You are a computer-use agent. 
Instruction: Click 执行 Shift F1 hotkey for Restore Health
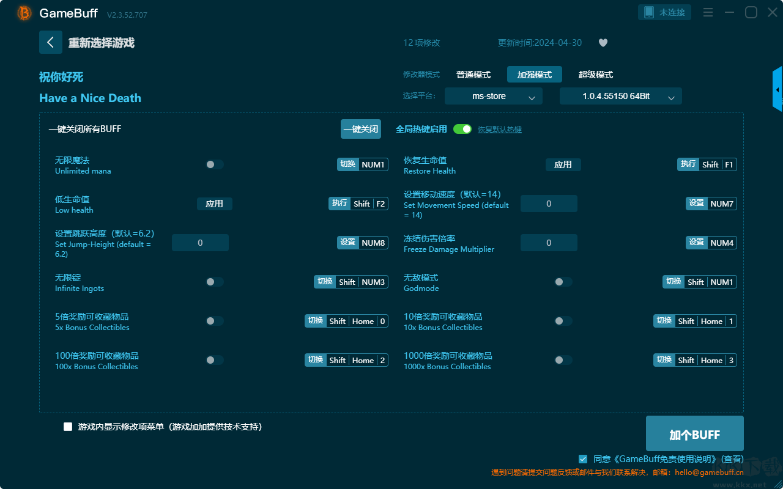(x=707, y=164)
